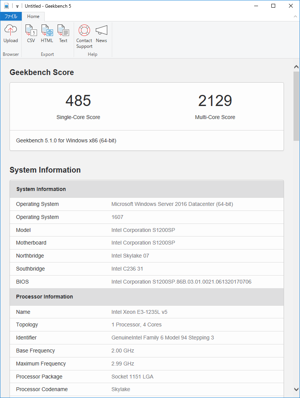
Task: Click the scrollbar up arrow
Action: point(296,67)
